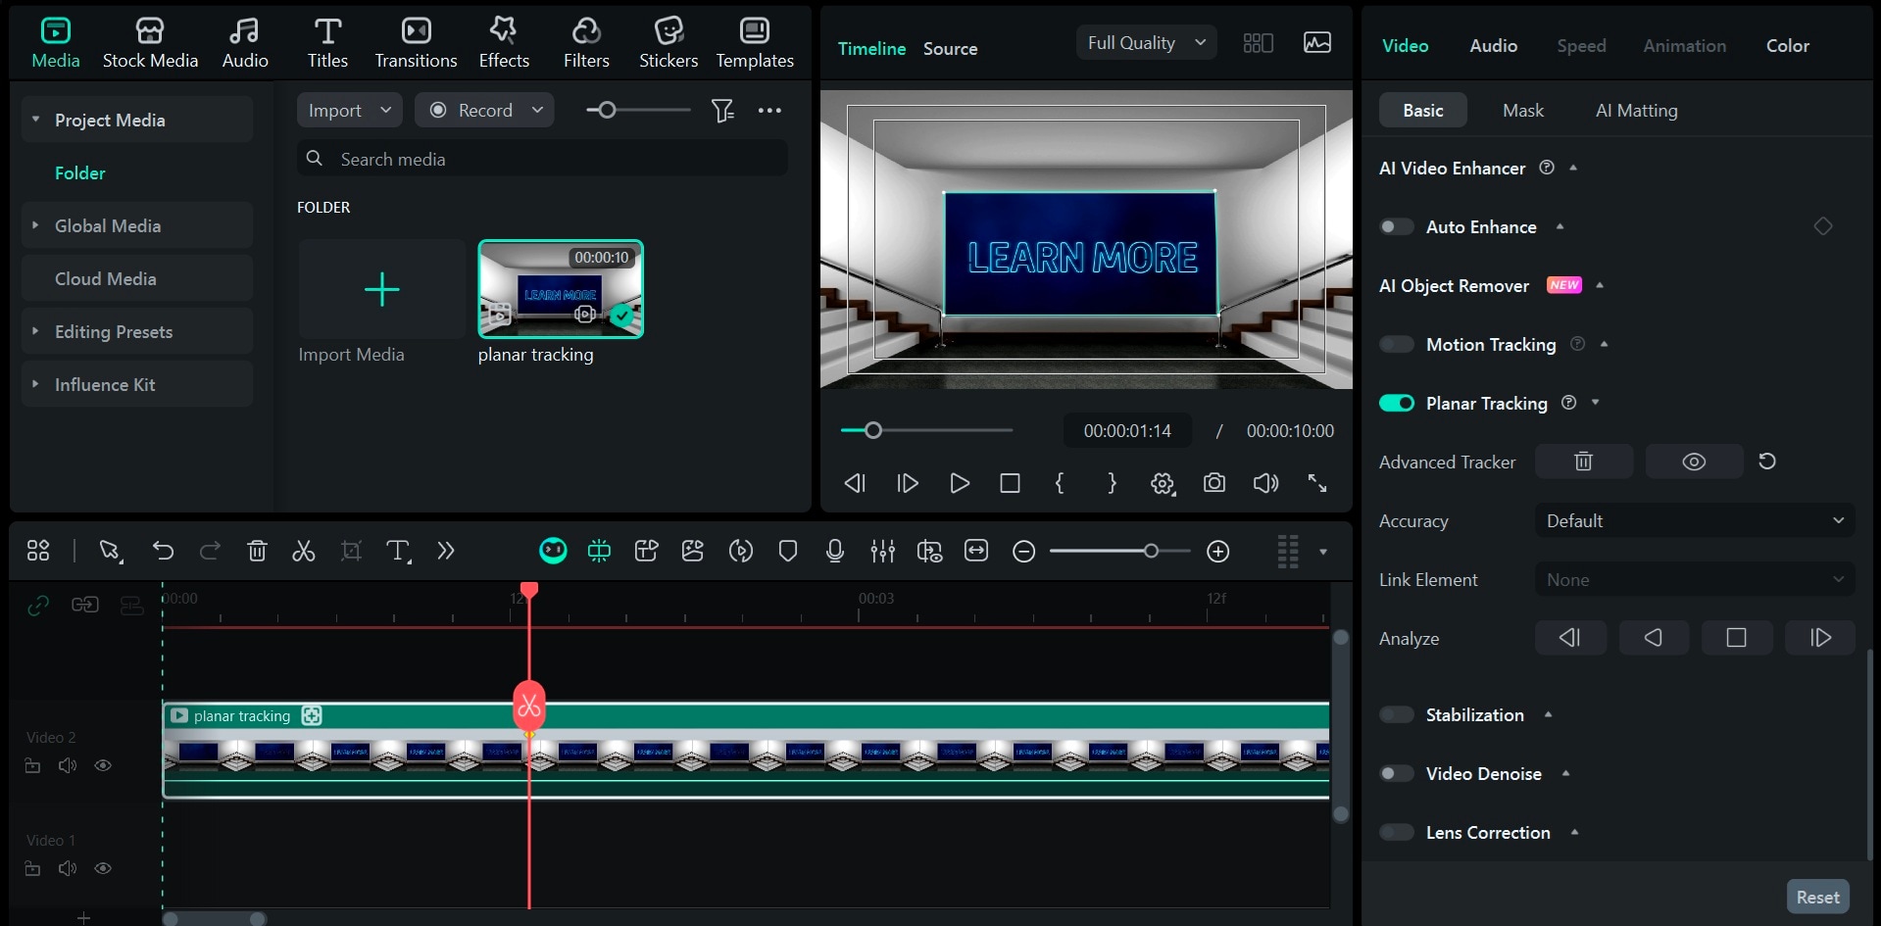1881x926 pixels.
Task: Expand the Link Element dropdown showing None
Action: click(1693, 579)
